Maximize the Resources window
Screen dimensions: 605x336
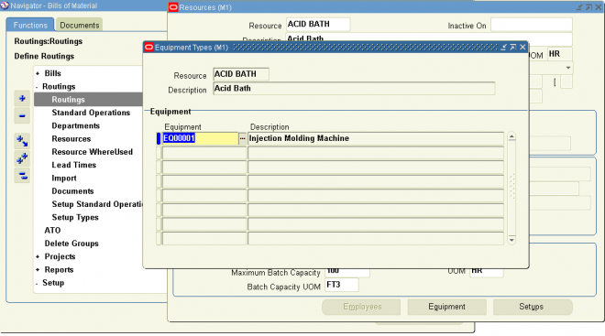[588, 7]
